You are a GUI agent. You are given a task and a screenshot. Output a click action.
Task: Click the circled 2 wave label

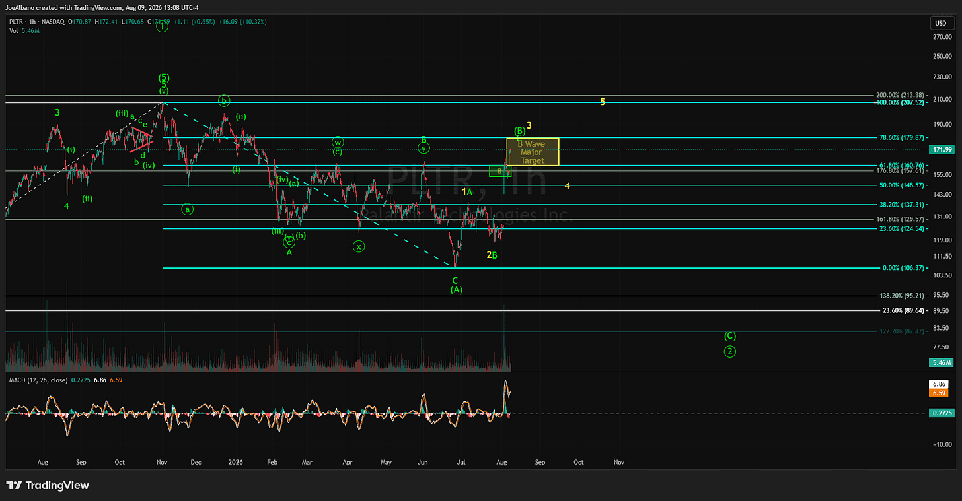729,351
